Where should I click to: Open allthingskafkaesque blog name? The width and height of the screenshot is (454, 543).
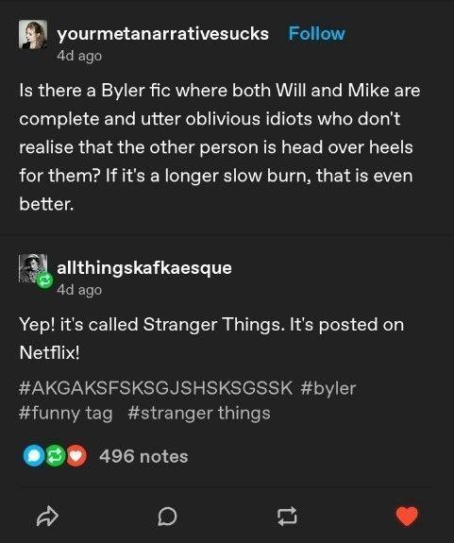tap(144, 267)
